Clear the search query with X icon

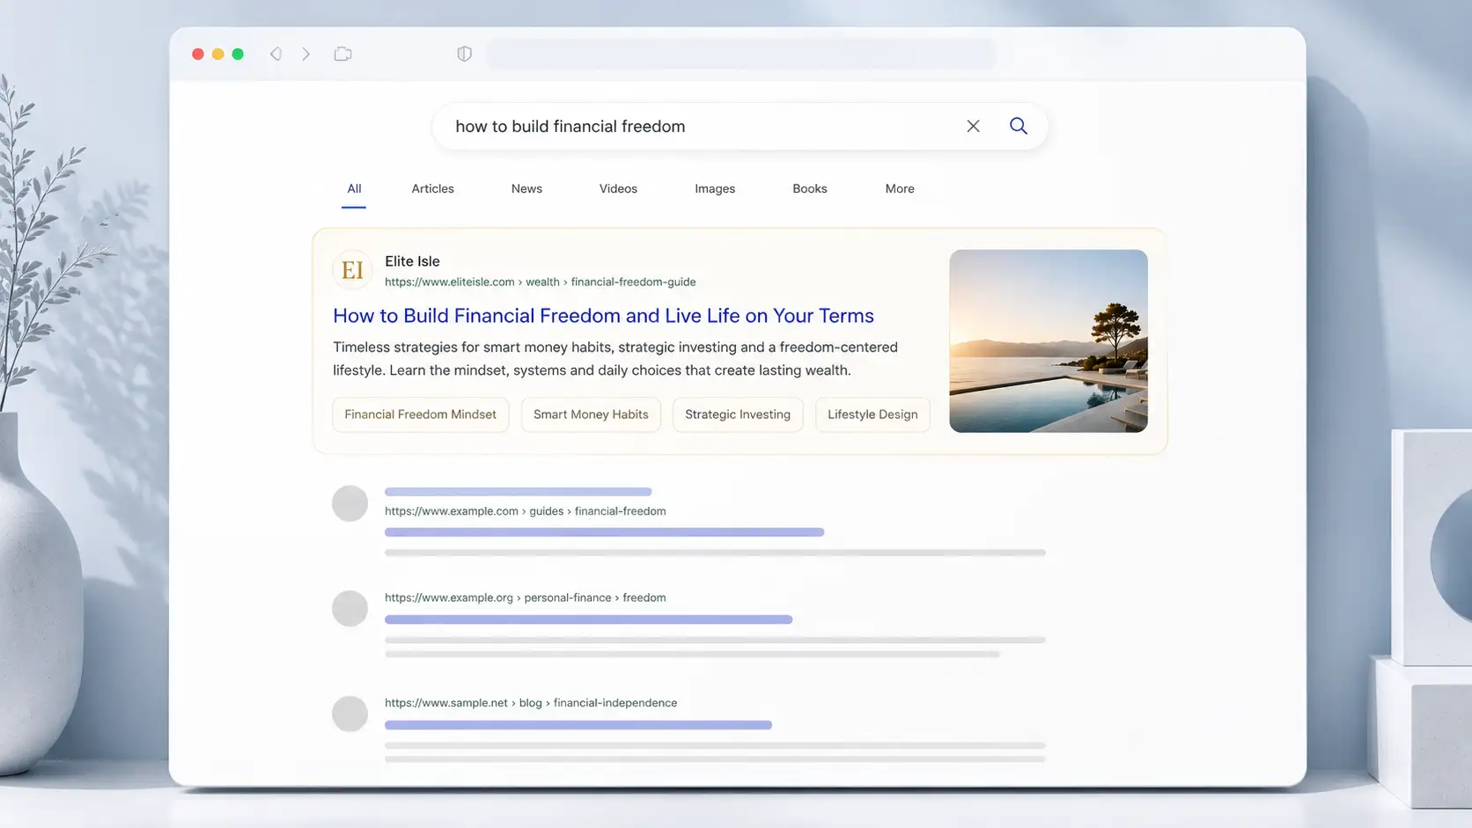click(973, 126)
